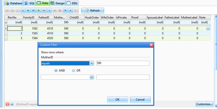Sort by Note column header
The width and height of the screenshot is (217, 109).
(x=205, y=17)
